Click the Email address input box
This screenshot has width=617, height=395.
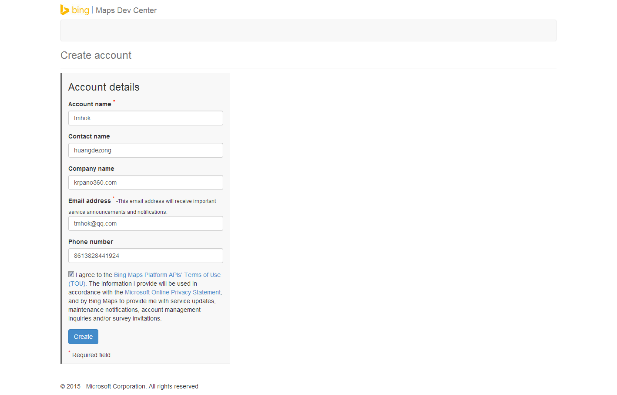[x=145, y=223]
